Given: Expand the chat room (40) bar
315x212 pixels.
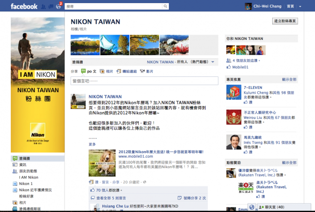Looking at the screenshot, I should pyautogui.click(x=283, y=207).
